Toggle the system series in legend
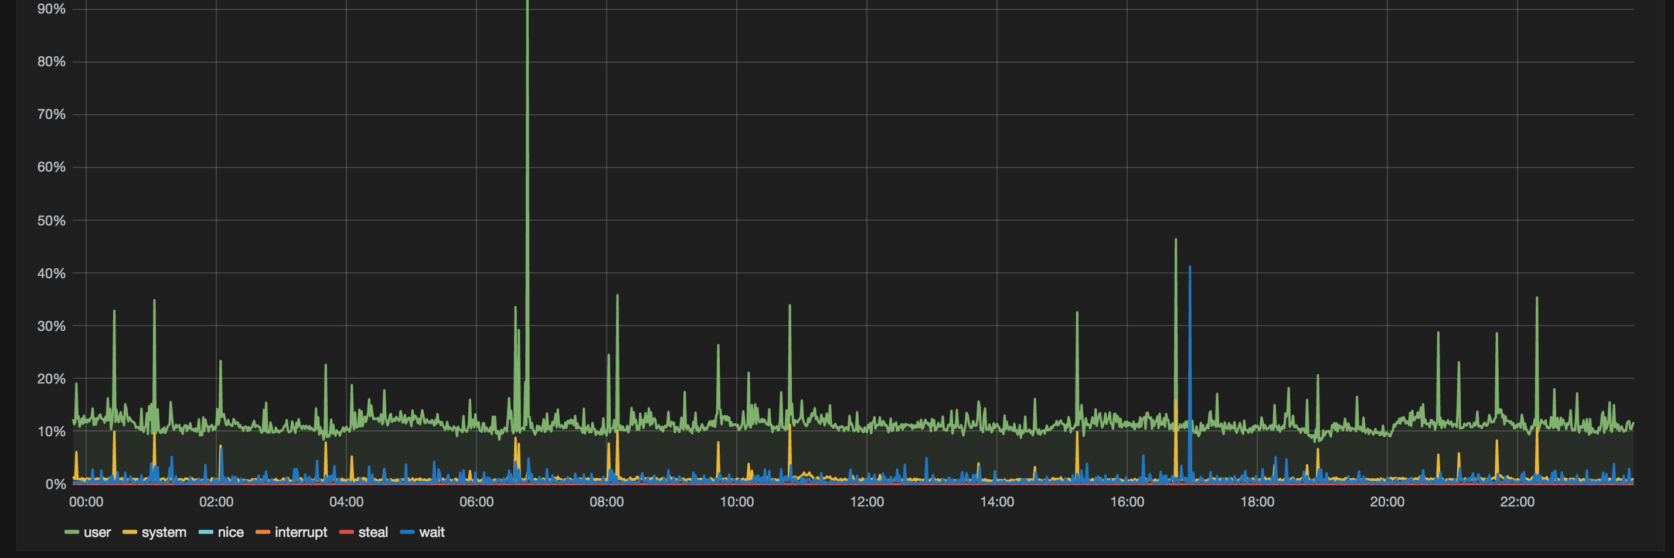 point(164,533)
